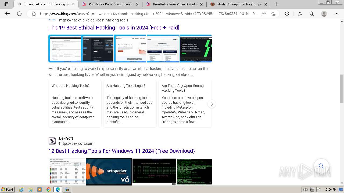Switch to the Bing search results tab
The height and width of the screenshot is (193, 344).
[x=46, y=4]
